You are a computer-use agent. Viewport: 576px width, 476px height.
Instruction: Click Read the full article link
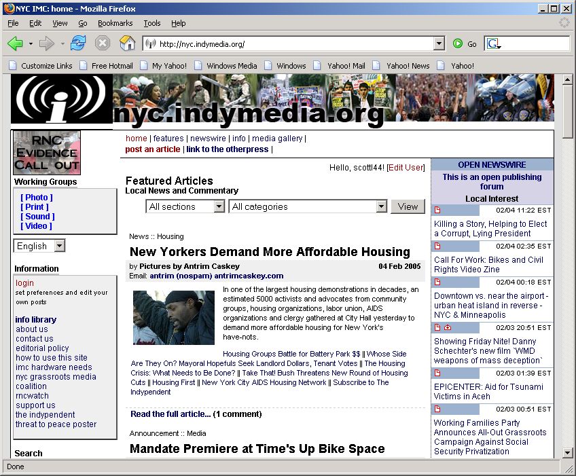click(170, 414)
